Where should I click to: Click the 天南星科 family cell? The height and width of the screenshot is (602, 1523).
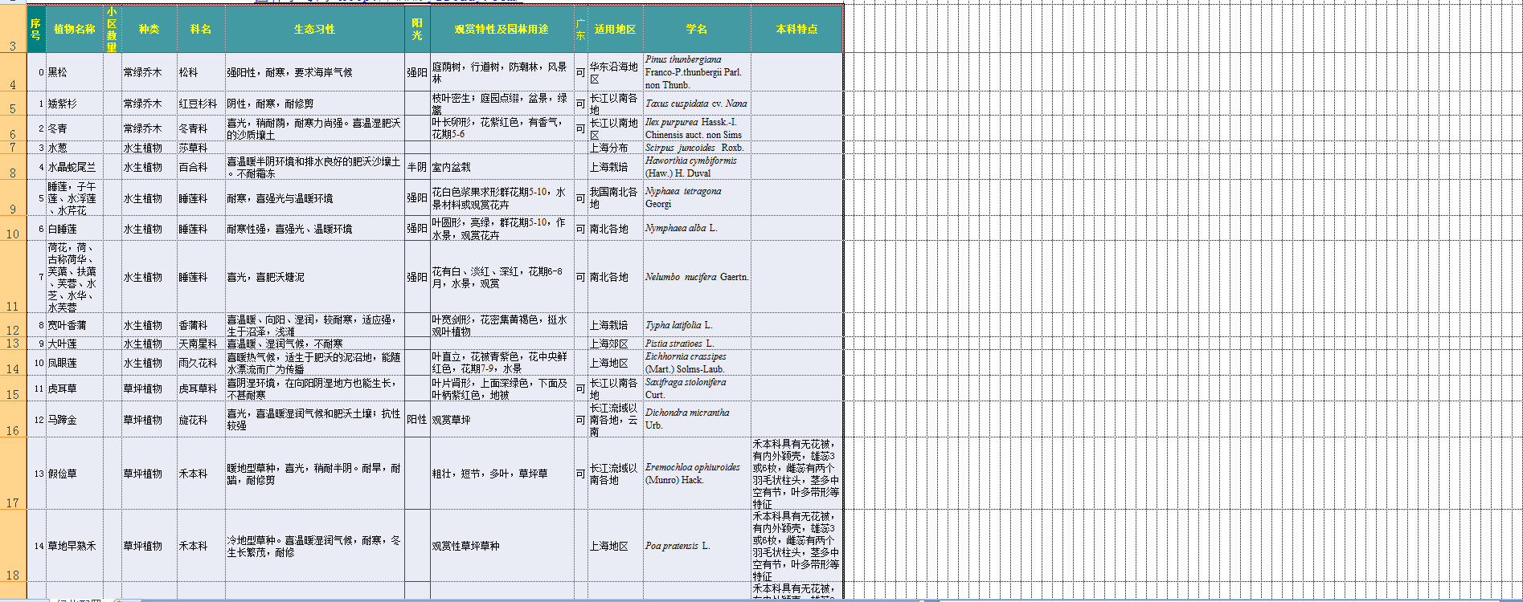tap(201, 344)
